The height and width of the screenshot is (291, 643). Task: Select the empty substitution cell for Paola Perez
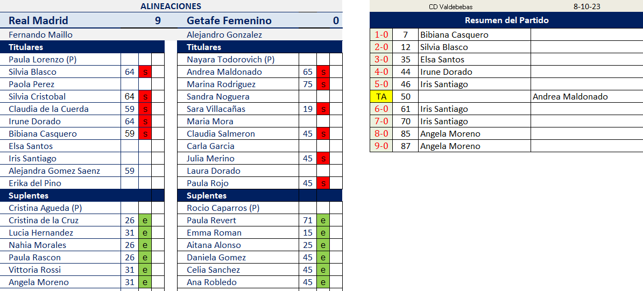(x=145, y=84)
